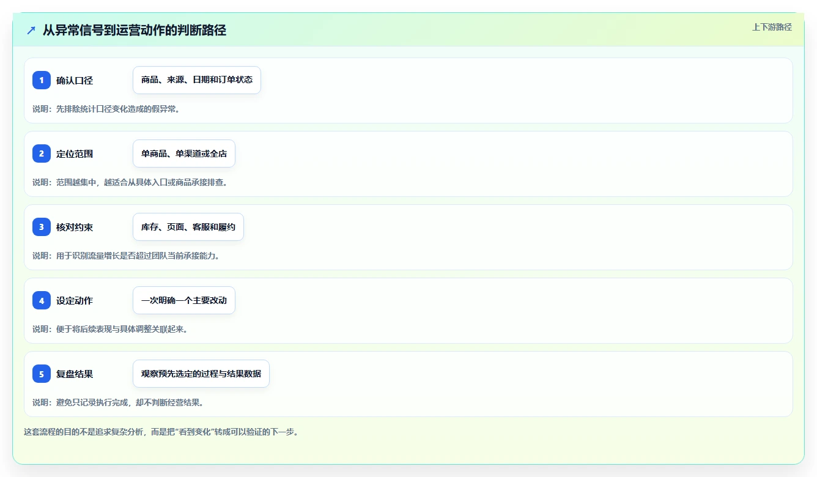
Task: Click the step 3 number badge
Action: (x=42, y=227)
